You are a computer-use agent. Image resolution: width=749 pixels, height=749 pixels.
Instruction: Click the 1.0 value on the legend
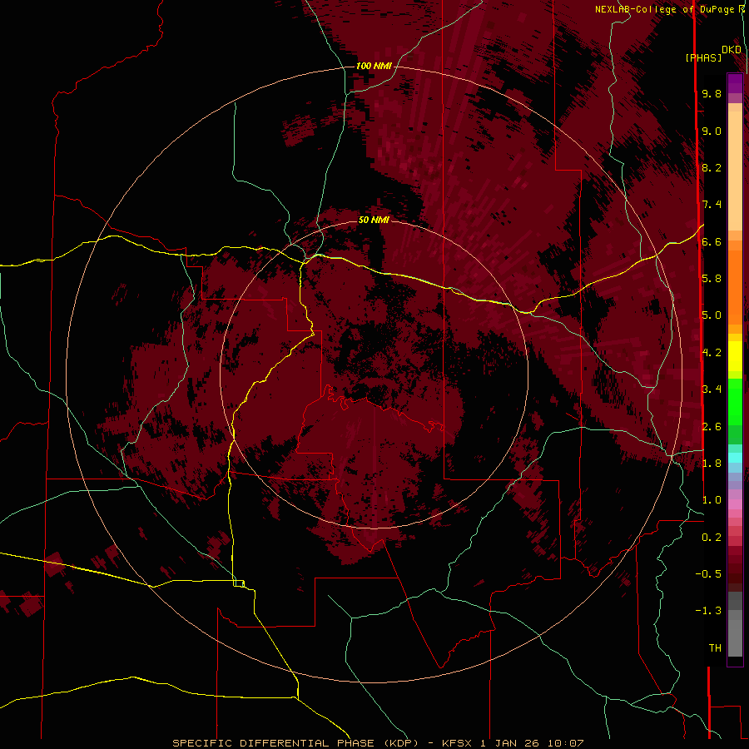(x=712, y=500)
